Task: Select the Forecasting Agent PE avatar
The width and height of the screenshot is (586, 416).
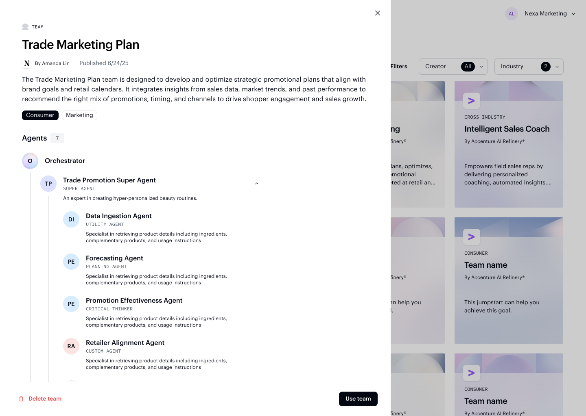Action: click(71, 262)
